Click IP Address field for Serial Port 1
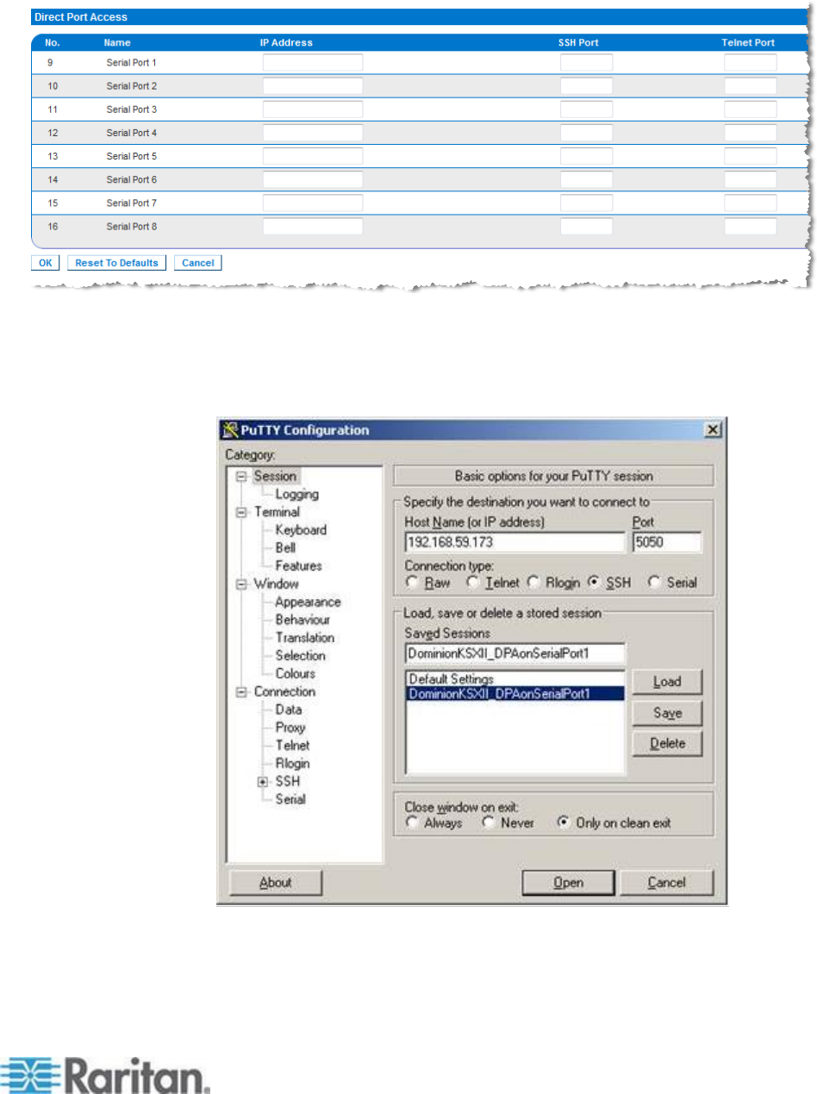This screenshot has width=817, height=1094. (x=313, y=63)
